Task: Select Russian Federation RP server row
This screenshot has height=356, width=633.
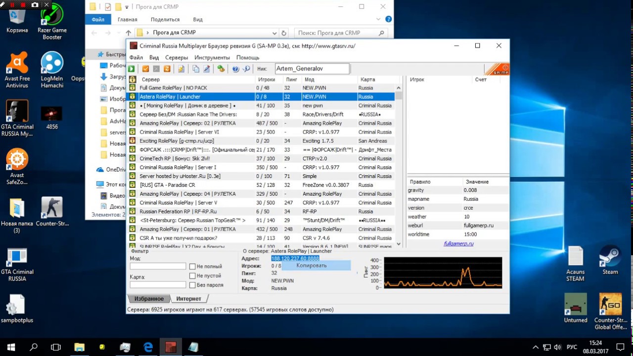Action: tap(261, 212)
